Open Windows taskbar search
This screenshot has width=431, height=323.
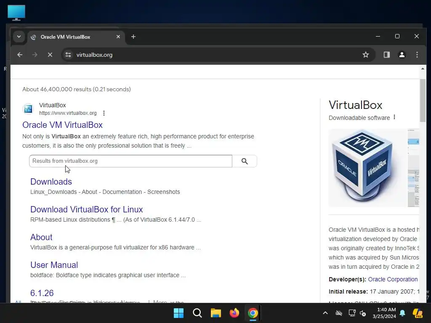tap(197, 313)
